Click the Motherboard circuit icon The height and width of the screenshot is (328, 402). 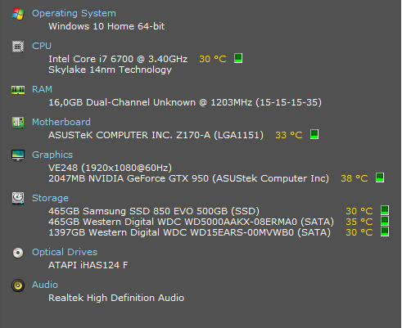[18, 123]
